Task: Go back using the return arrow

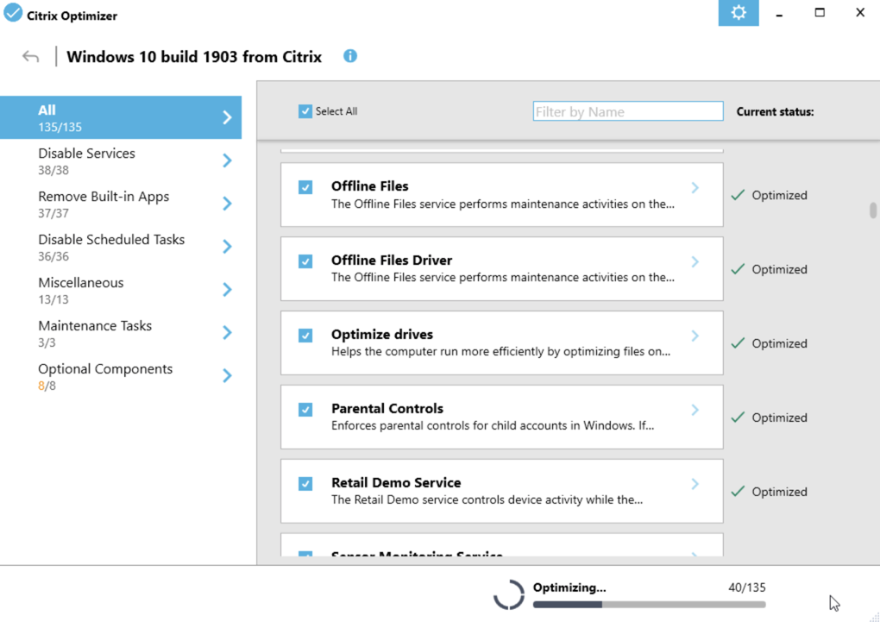Action: coord(30,57)
